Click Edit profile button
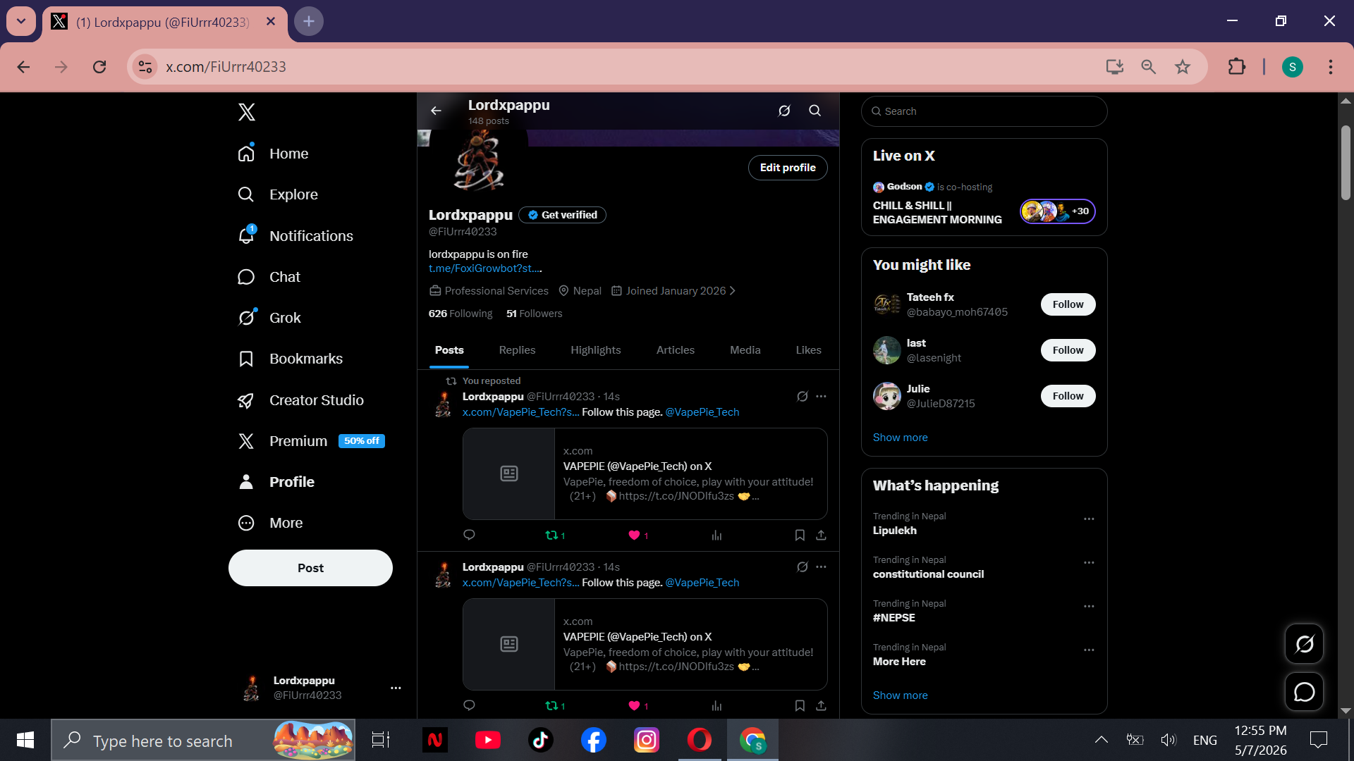The width and height of the screenshot is (1354, 761). click(x=788, y=168)
